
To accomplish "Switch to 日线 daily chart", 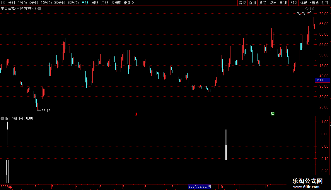I will click(x=85, y=3).
